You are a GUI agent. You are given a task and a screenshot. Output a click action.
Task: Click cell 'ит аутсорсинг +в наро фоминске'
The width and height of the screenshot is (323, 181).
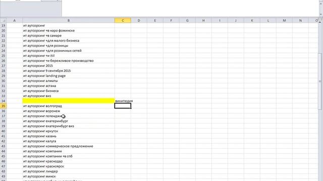coord(69,31)
